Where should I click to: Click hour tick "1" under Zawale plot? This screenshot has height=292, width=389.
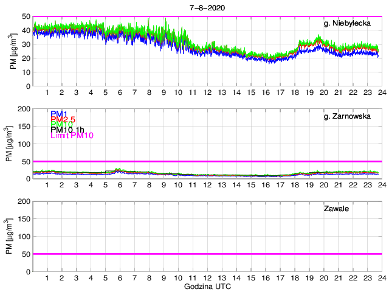coord(47,278)
